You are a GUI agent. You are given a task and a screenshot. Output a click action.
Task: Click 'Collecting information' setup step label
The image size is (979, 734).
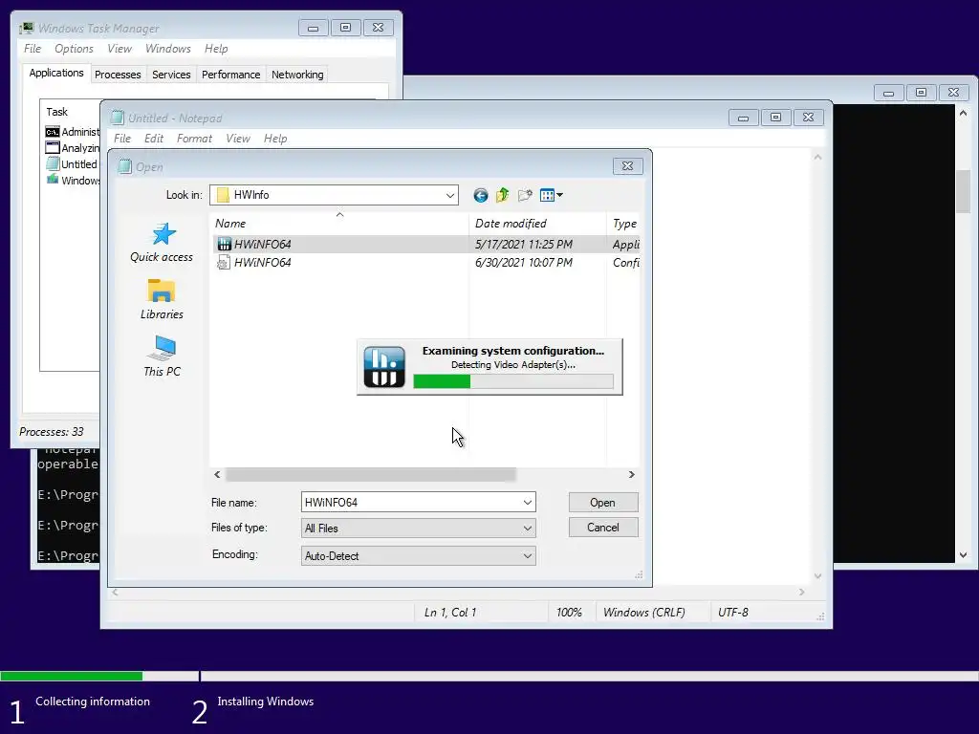93,702
